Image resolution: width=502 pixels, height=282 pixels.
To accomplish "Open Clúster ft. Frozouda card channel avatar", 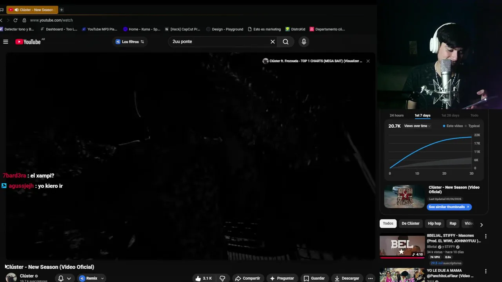I will pyautogui.click(x=266, y=61).
